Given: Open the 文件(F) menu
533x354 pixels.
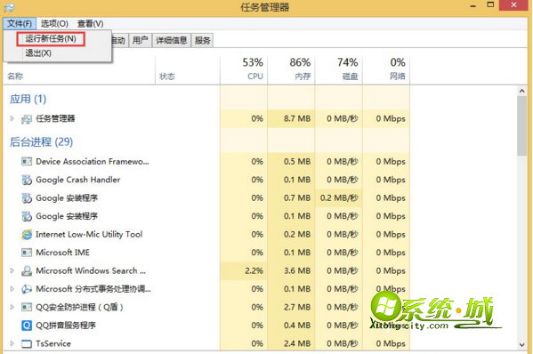Looking at the screenshot, I should coord(20,23).
